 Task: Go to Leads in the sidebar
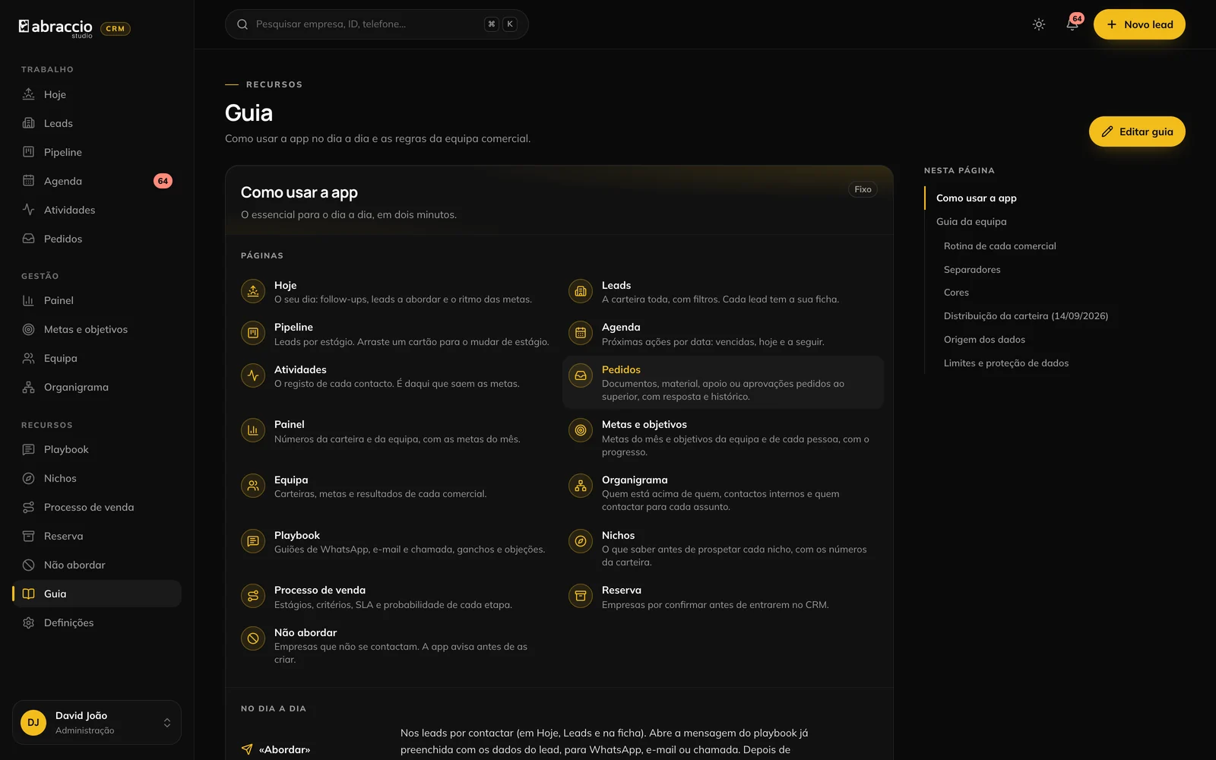coord(97,123)
